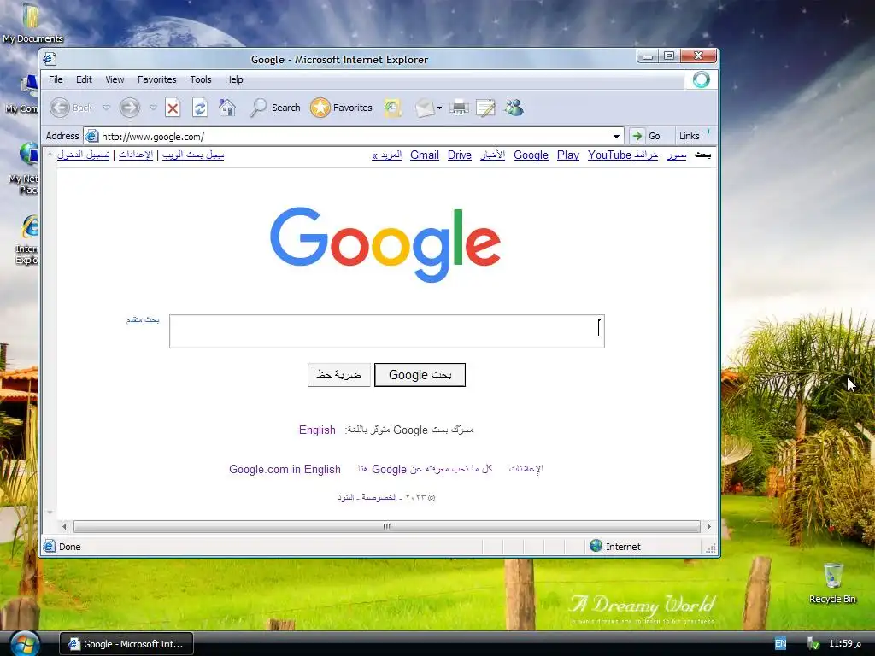Click the horizontal scrollbar left arrow
Viewport: 875px width, 656px height.
coord(64,526)
